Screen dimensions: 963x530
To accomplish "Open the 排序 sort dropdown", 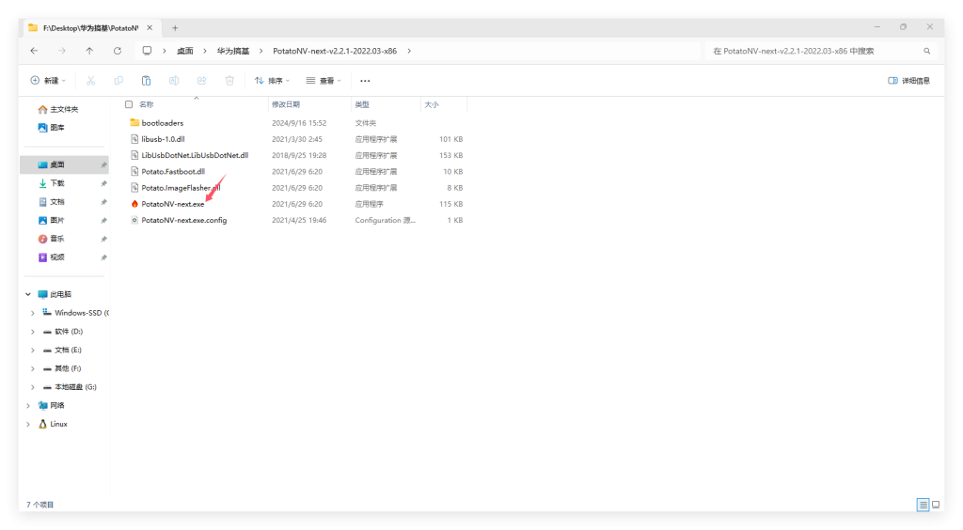I will click(272, 81).
